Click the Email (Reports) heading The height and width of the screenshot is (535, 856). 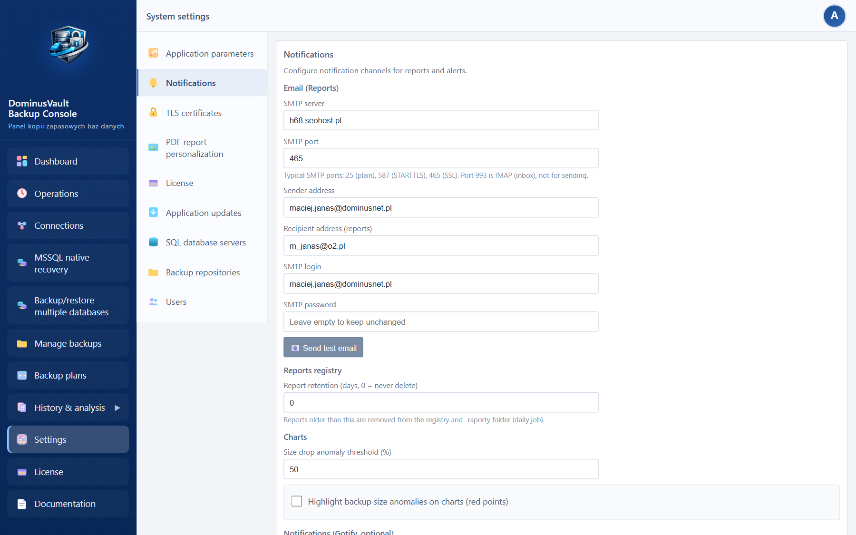311,88
